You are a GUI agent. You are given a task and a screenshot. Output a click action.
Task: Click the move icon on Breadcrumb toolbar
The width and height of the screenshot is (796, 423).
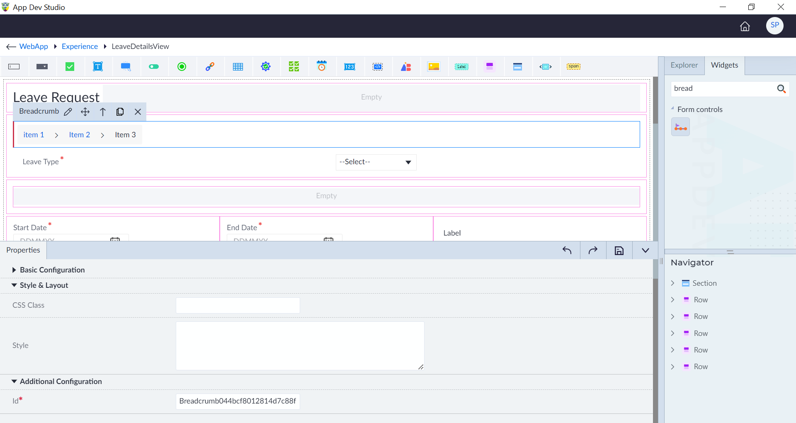(85, 112)
